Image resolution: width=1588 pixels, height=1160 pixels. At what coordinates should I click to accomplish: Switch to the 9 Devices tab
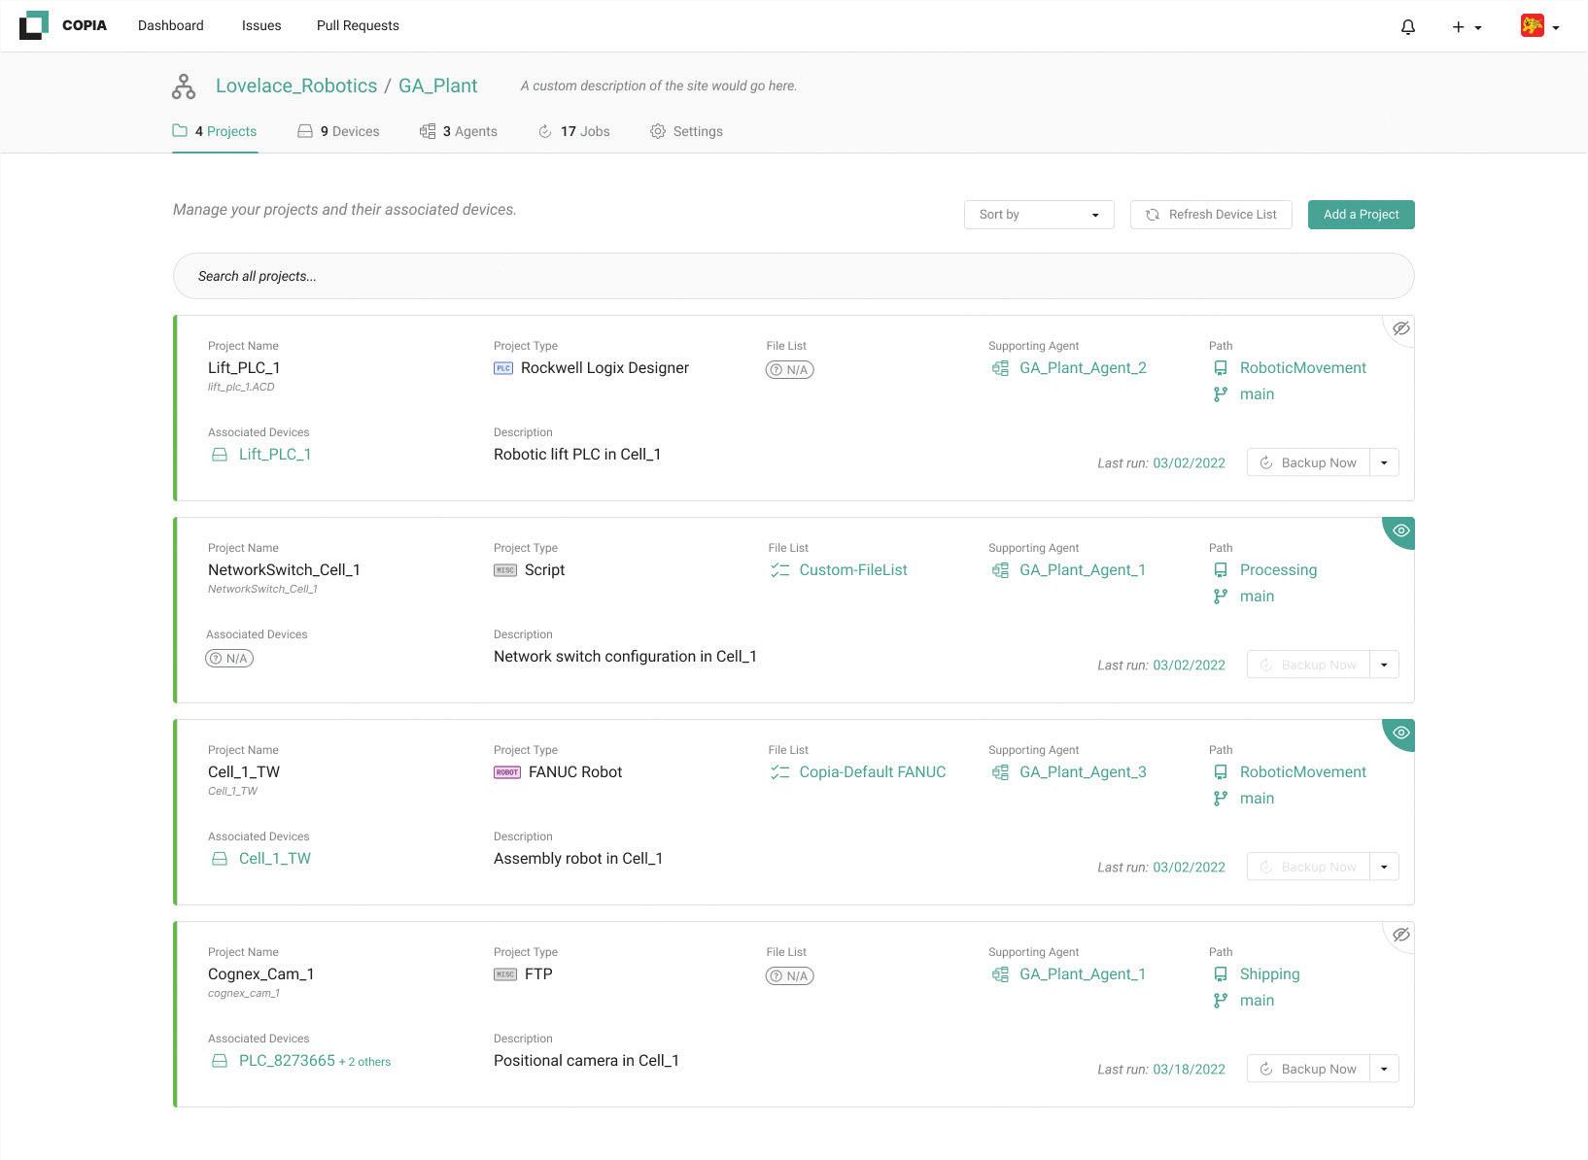[338, 131]
